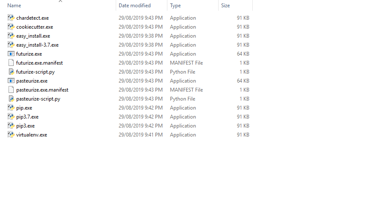386x214 pixels.
Task: Click the 64 KB size of futurize.exe
Action: (243, 54)
